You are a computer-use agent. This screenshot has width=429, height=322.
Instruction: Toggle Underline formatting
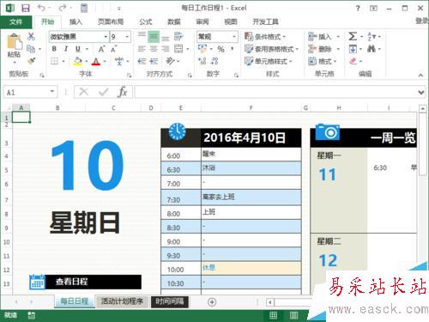pos(77,49)
